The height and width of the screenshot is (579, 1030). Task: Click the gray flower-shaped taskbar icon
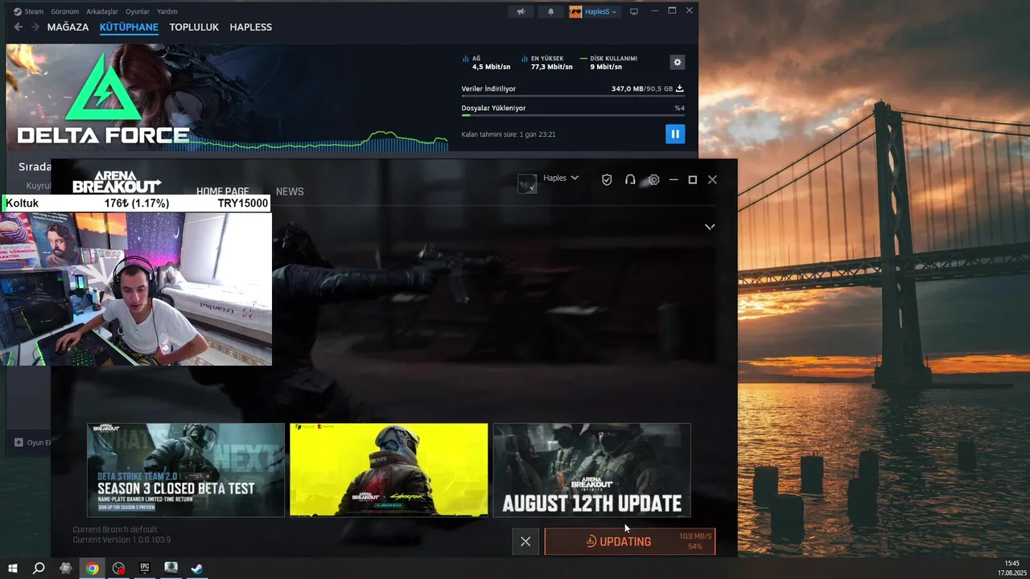66,569
